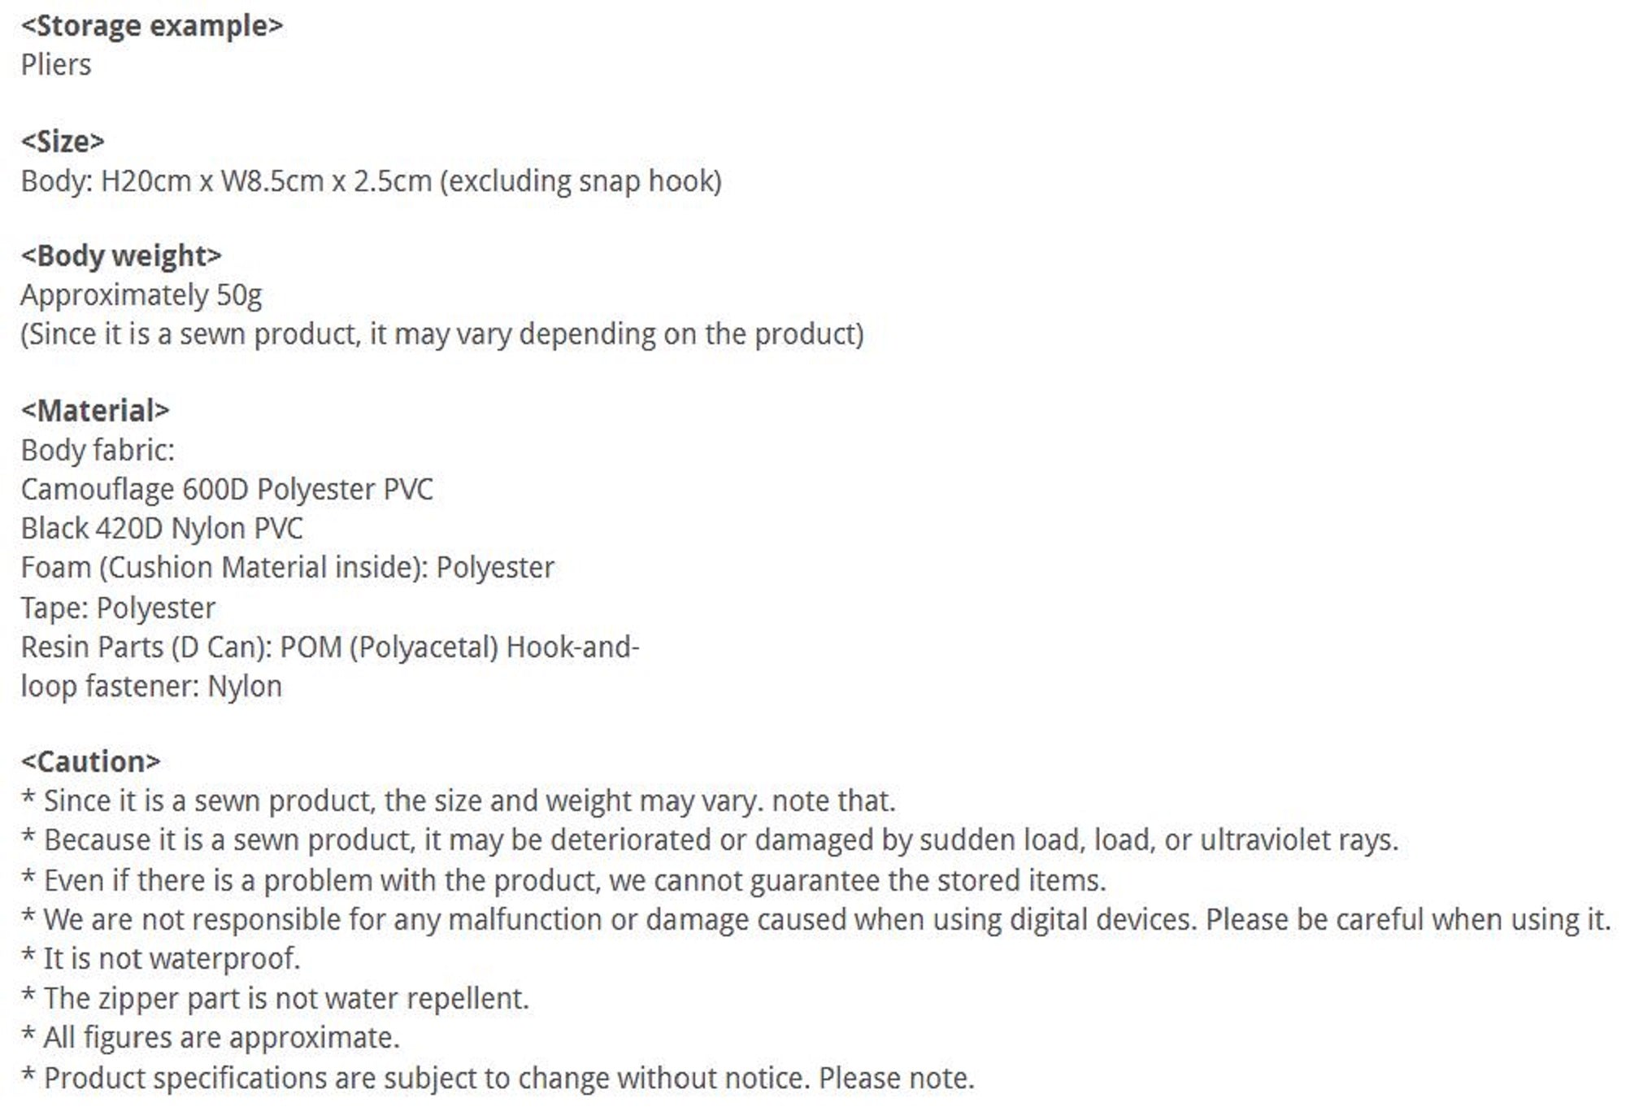Click the body dimensions line H20cm x W8.5cm
This screenshot has width=1626, height=1116.
click(371, 181)
